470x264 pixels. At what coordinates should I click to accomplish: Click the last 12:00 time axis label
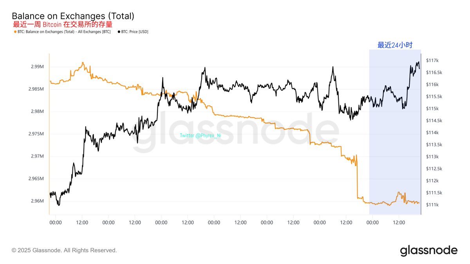(399, 223)
